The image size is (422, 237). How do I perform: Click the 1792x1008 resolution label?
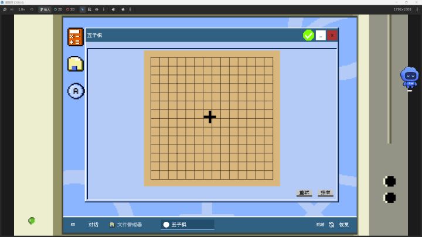pos(402,9)
